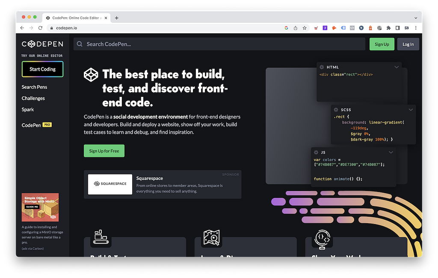438x278 pixels.
Task: View site info via the lock icon
Action: pos(51,28)
